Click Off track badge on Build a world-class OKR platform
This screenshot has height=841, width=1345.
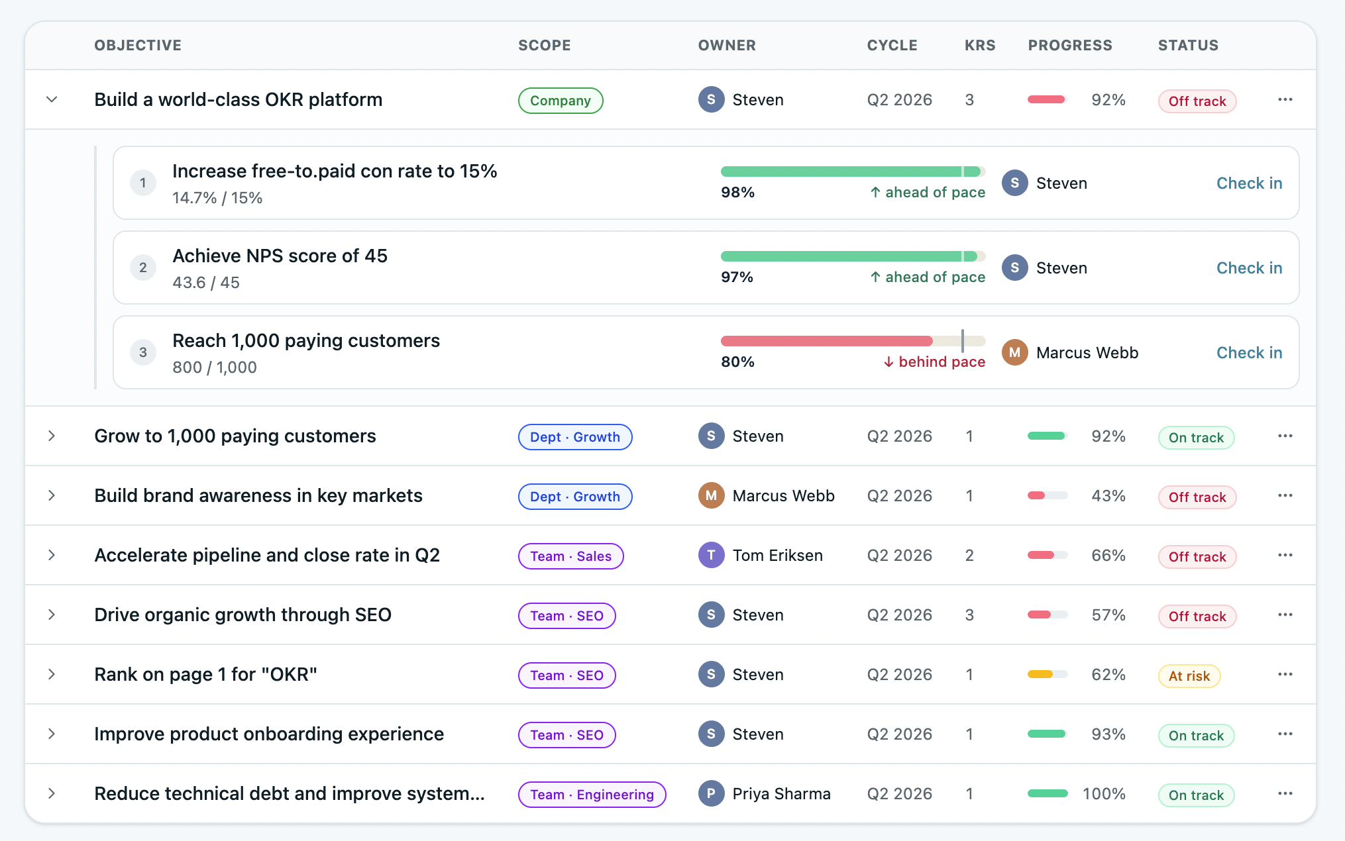point(1197,101)
